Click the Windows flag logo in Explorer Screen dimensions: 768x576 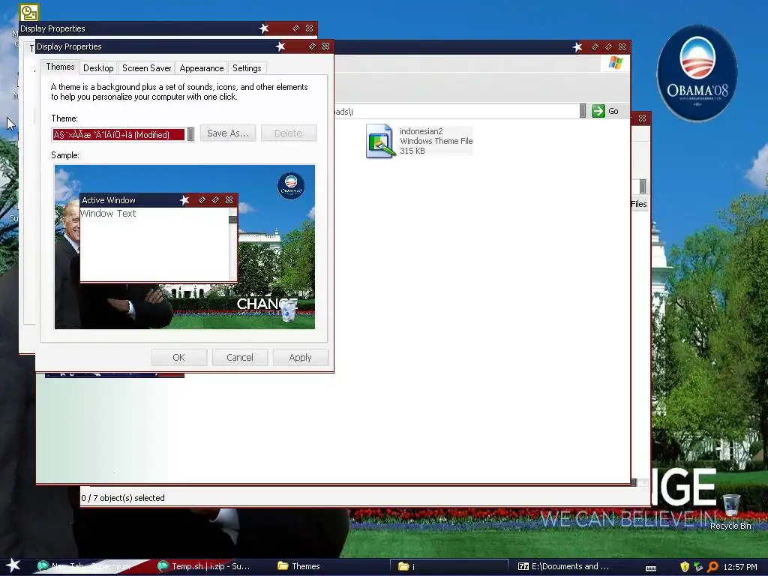(615, 63)
